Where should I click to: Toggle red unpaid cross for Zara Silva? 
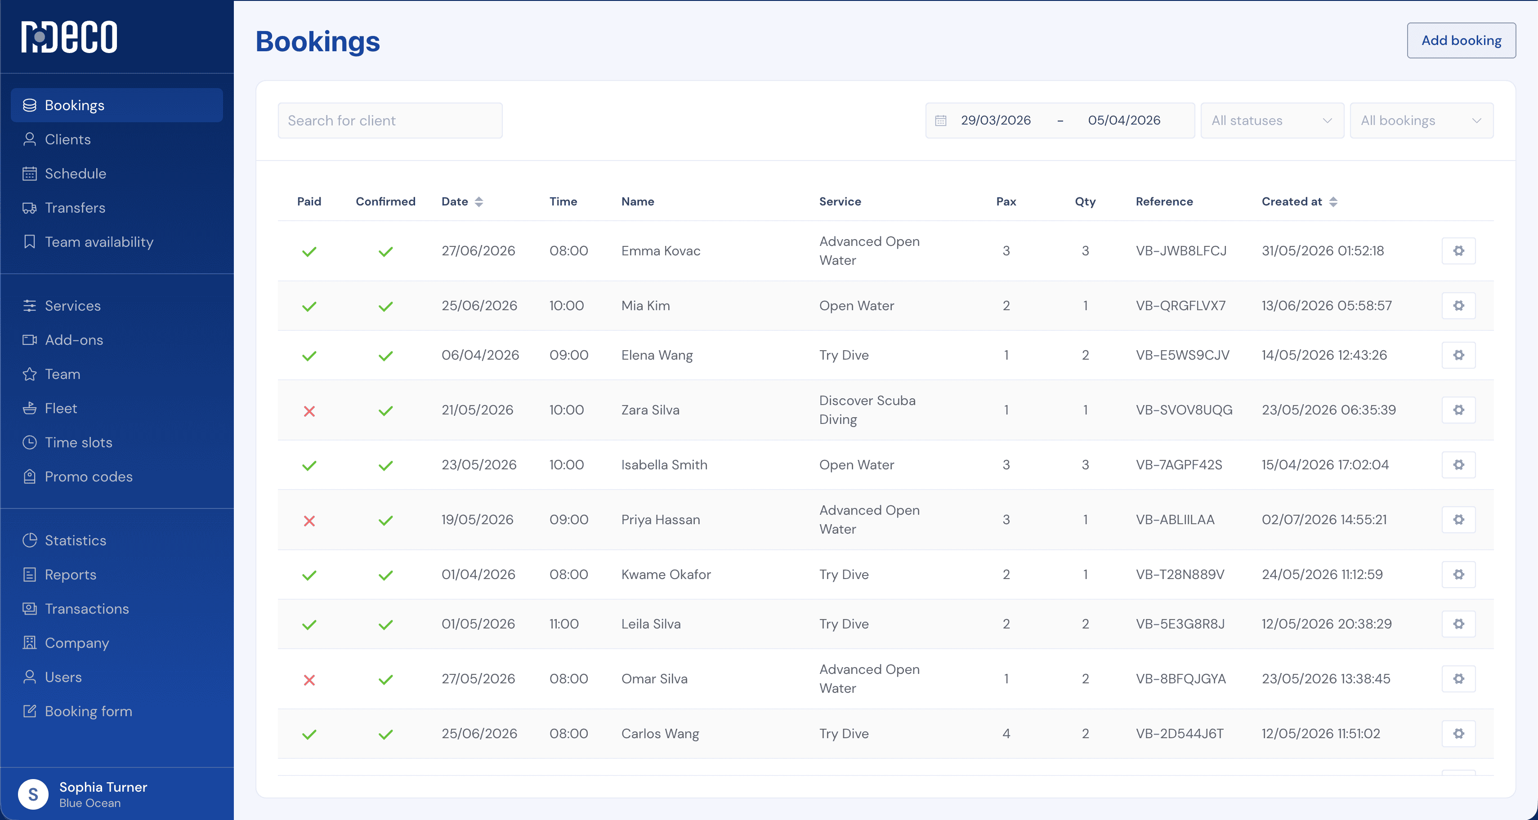pyautogui.click(x=309, y=411)
